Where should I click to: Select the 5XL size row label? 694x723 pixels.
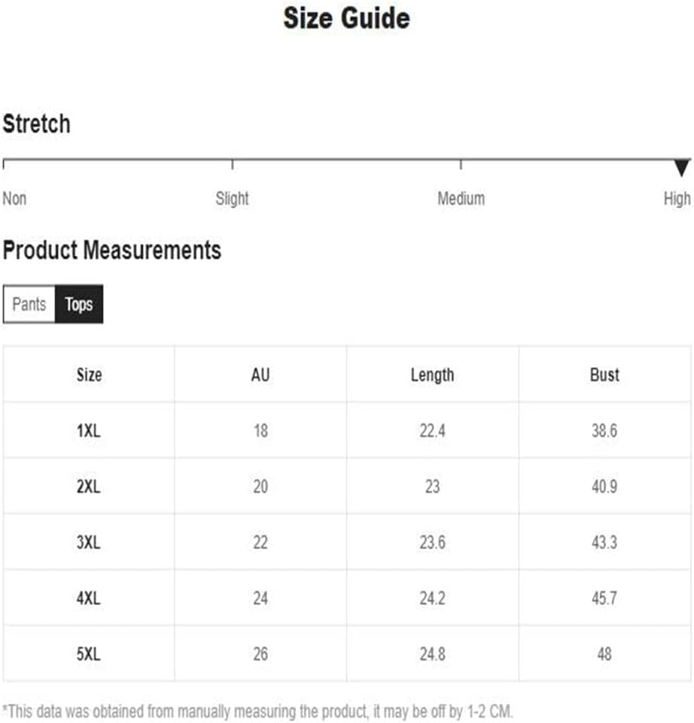click(88, 654)
